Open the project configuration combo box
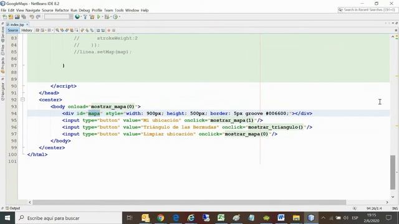399x224 pixels. tap(59, 17)
